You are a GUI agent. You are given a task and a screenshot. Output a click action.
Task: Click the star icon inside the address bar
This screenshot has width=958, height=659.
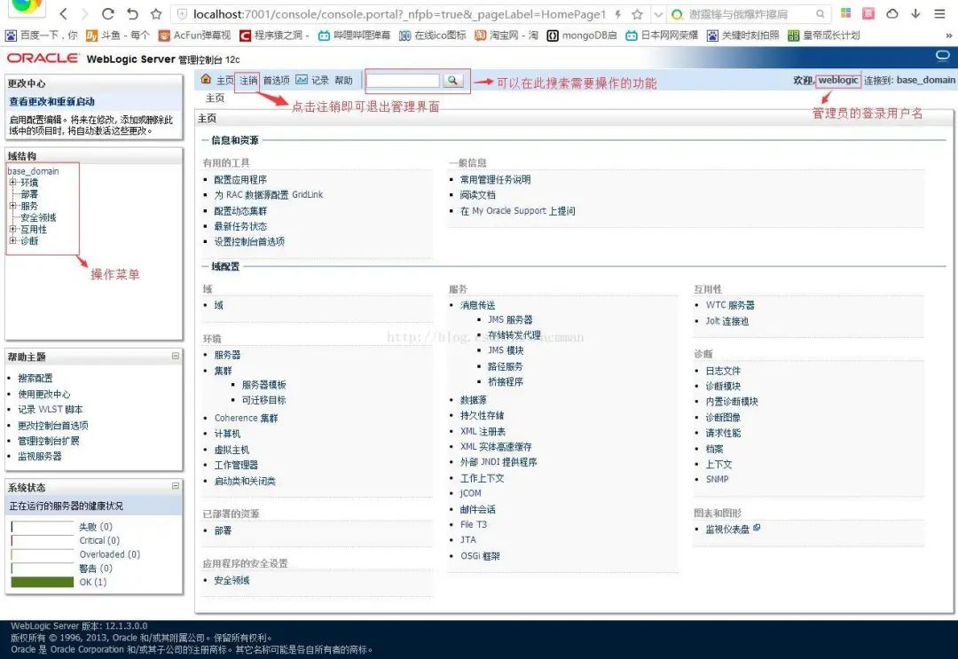coord(637,13)
